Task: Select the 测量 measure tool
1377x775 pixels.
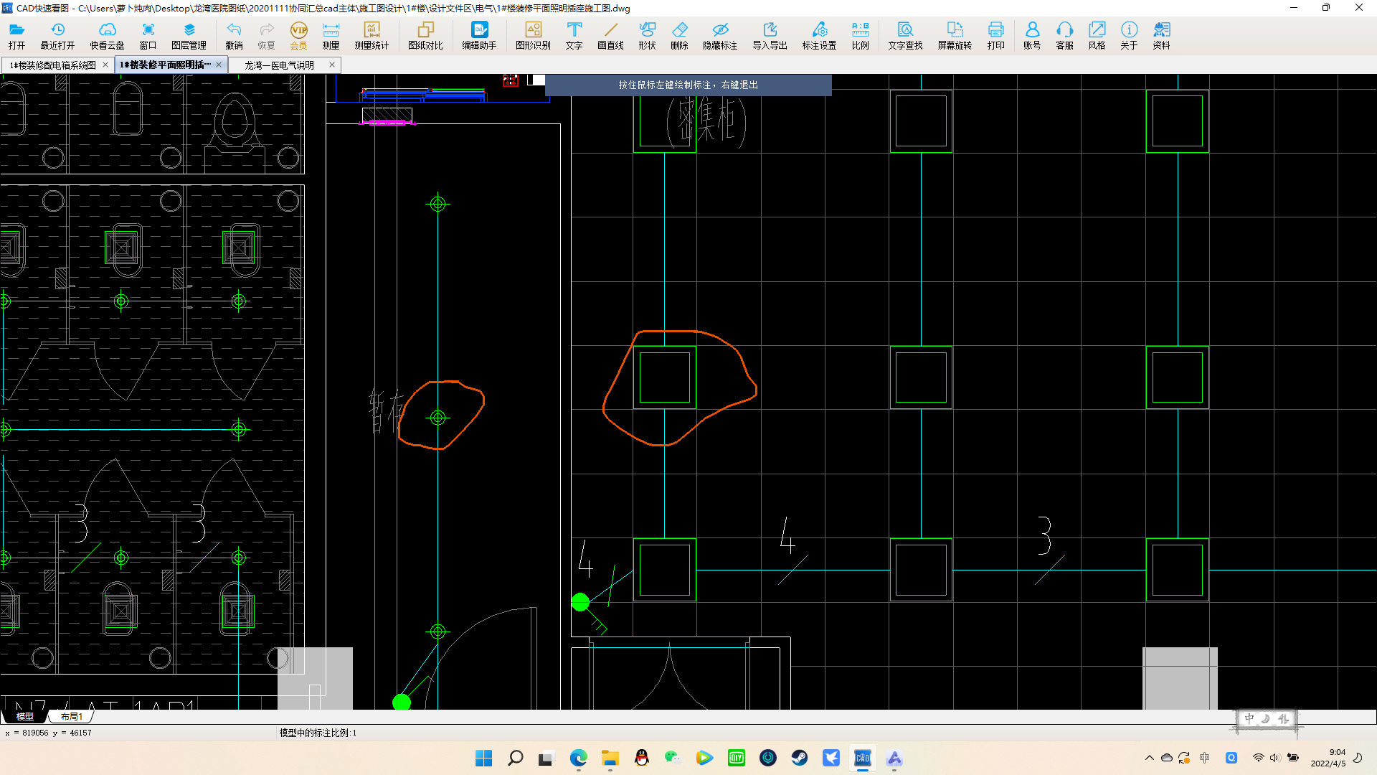Action: coord(331,35)
